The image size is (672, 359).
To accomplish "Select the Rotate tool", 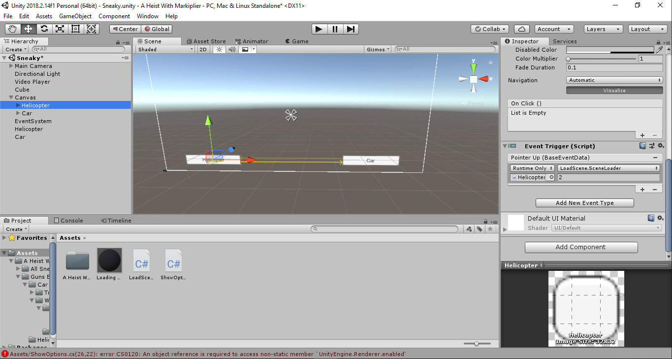I will (44, 29).
